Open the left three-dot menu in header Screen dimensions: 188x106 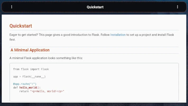tap(12, 7)
